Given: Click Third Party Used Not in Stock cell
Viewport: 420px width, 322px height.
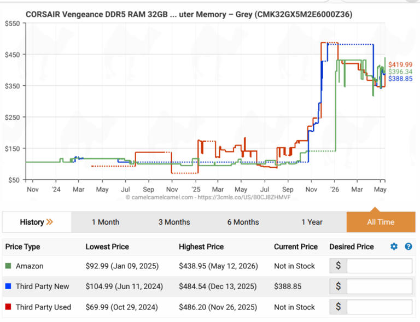Looking at the screenshot, I should (294, 307).
